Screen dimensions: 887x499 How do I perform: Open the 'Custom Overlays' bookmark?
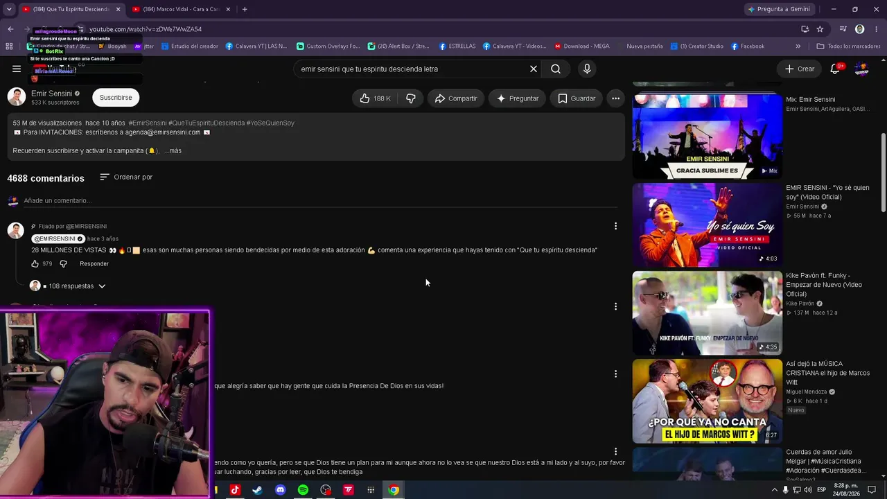[328, 46]
